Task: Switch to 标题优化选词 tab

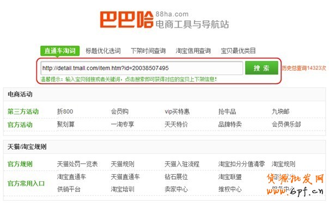Action: tap(103, 51)
